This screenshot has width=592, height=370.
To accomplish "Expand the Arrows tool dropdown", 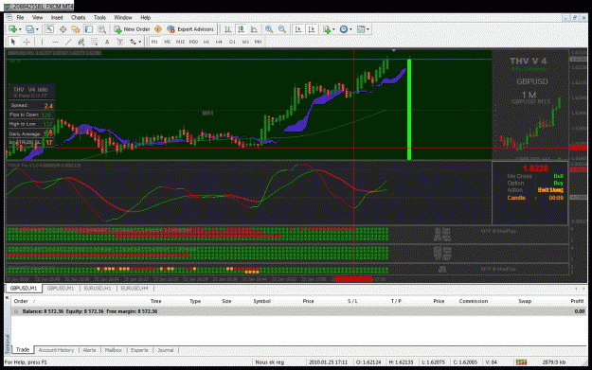I will pos(139,42).
